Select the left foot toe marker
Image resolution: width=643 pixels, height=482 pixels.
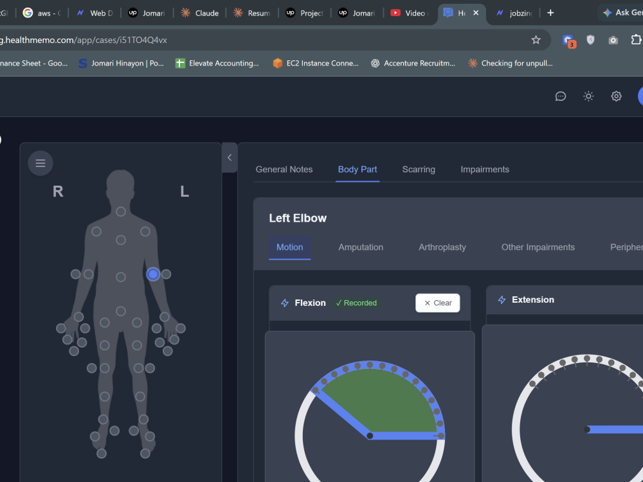[145, 453]
